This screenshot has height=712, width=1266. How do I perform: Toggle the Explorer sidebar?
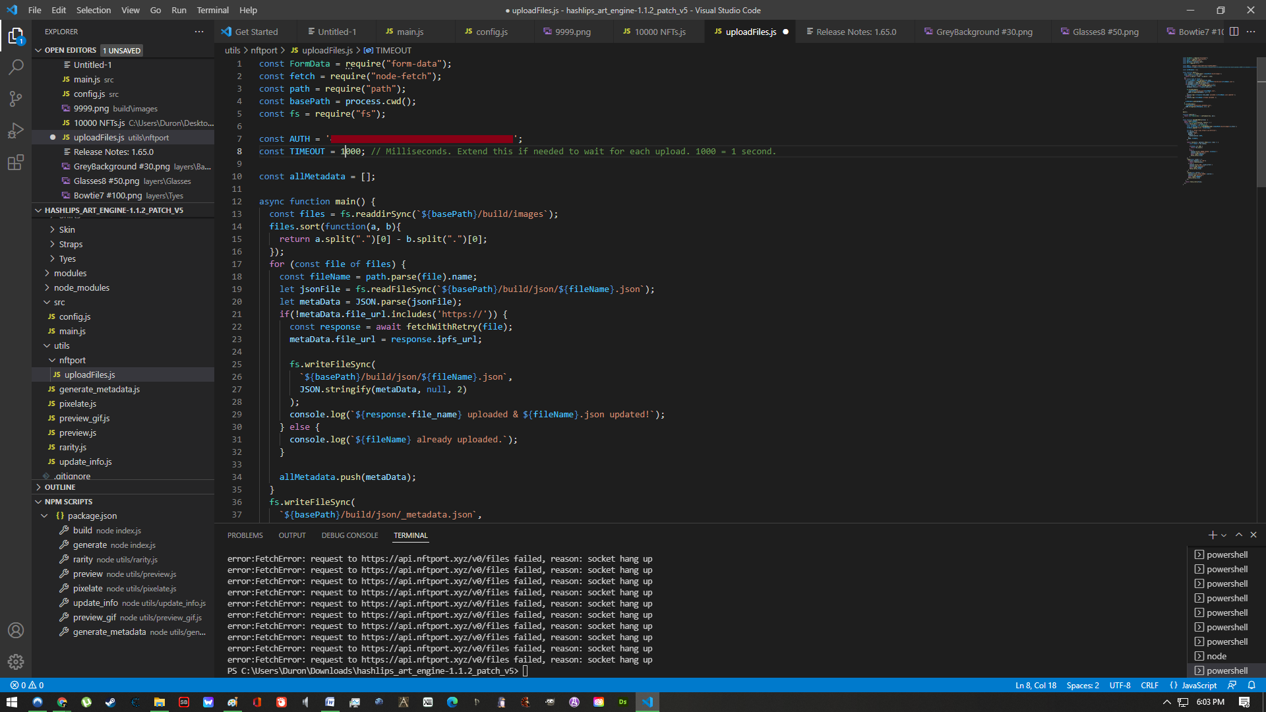point(16,36)
